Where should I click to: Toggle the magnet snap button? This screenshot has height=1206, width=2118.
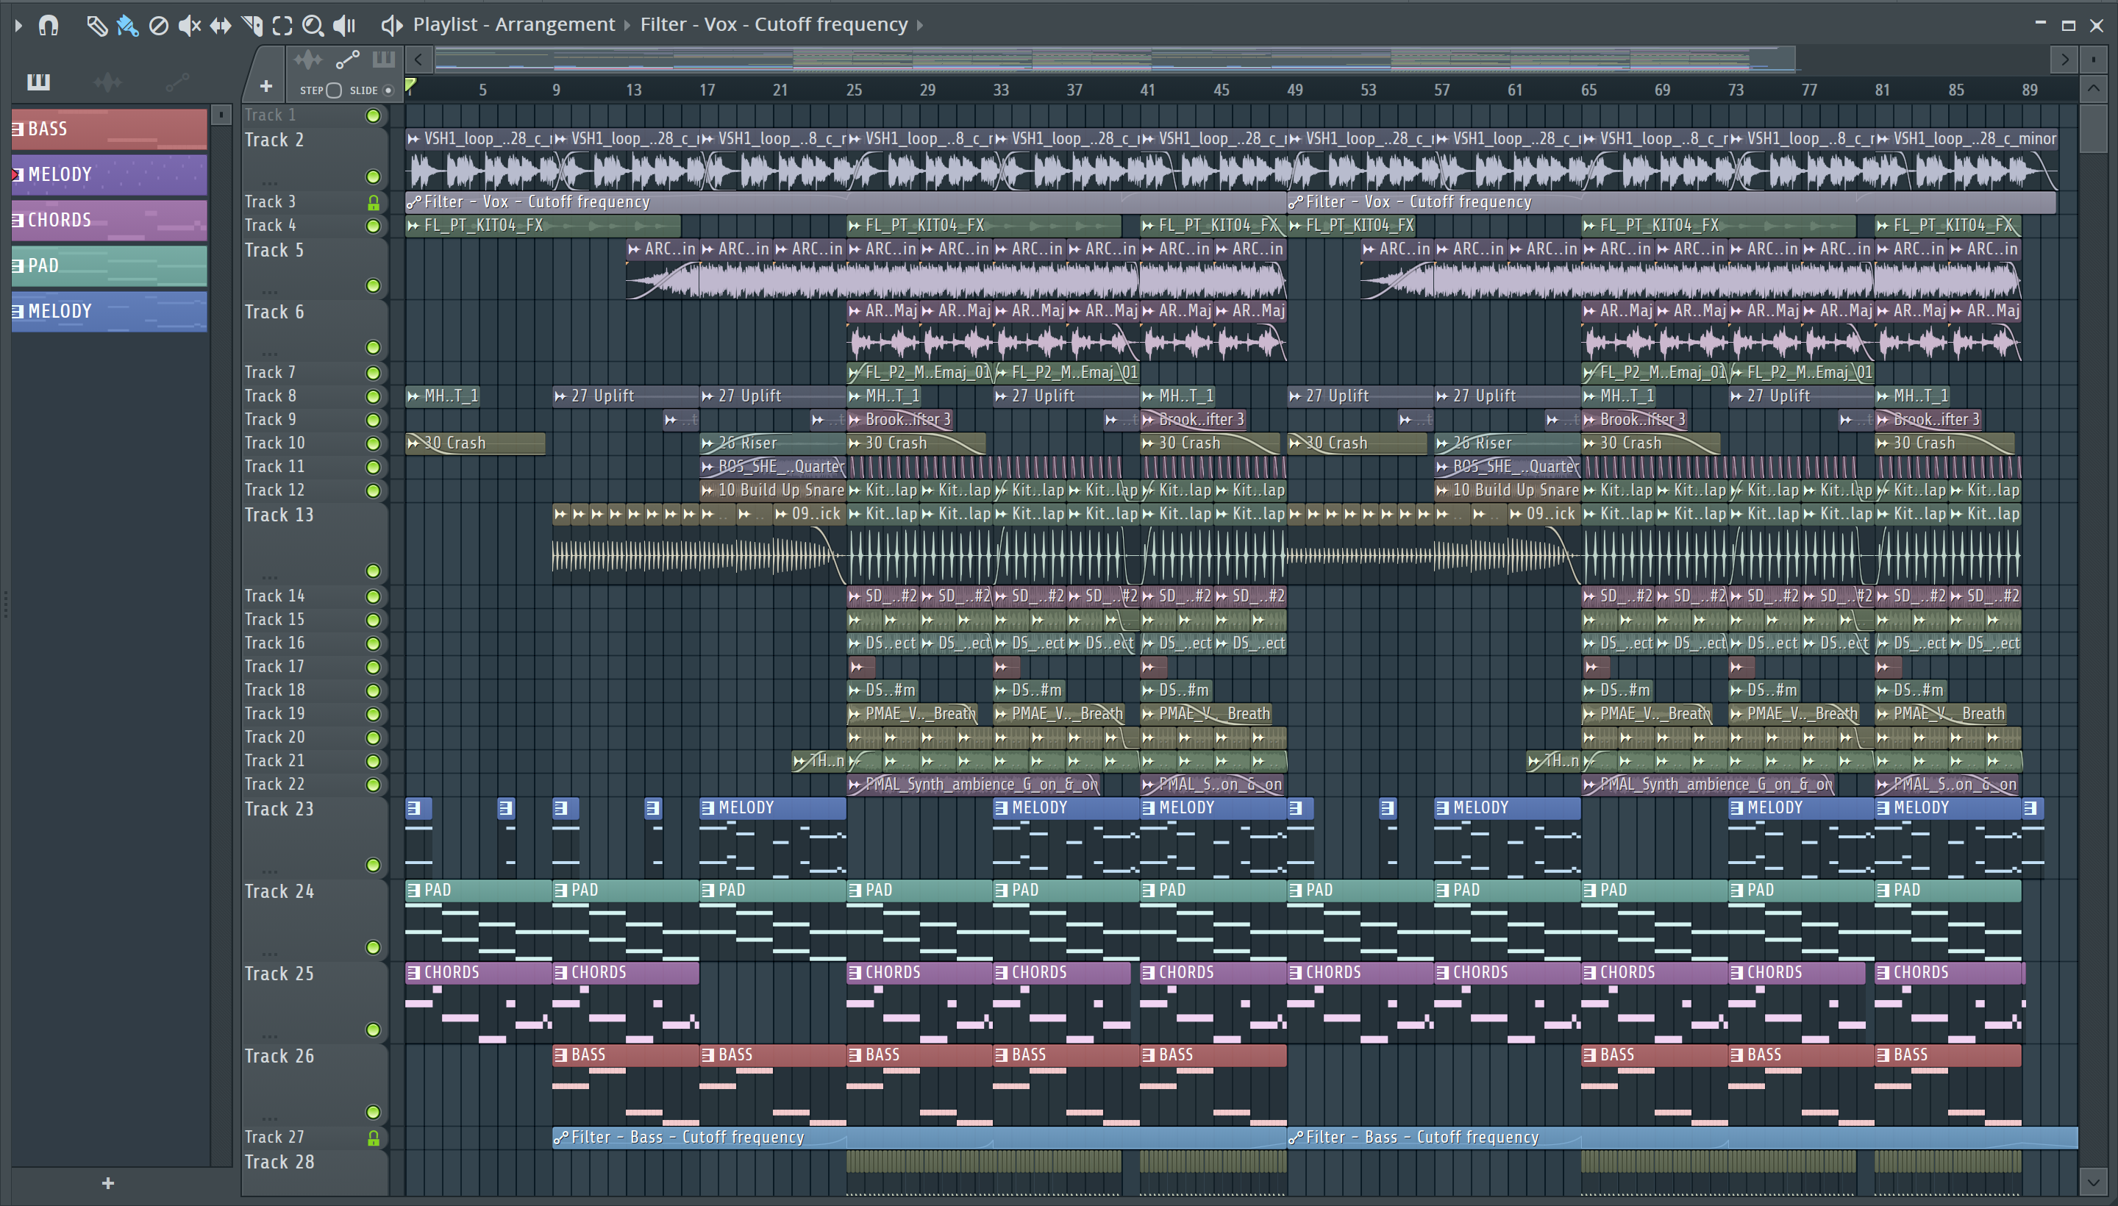click(49, 26)
